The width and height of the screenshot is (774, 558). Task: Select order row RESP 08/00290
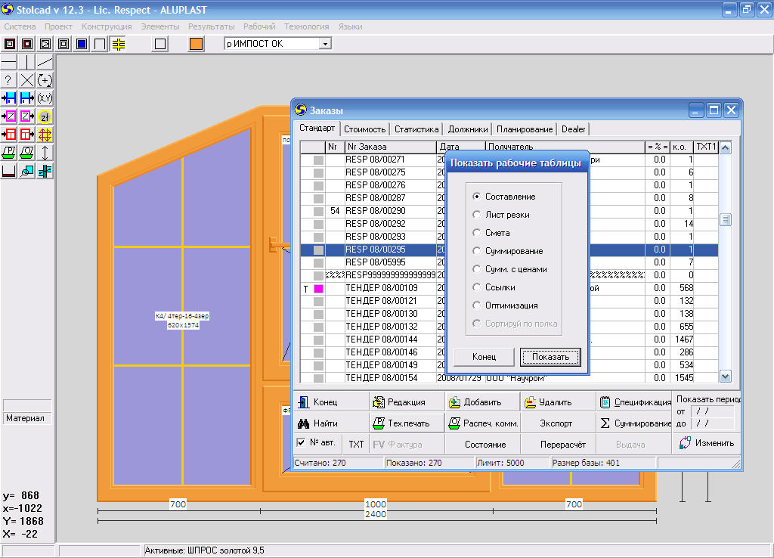[509, 211]
